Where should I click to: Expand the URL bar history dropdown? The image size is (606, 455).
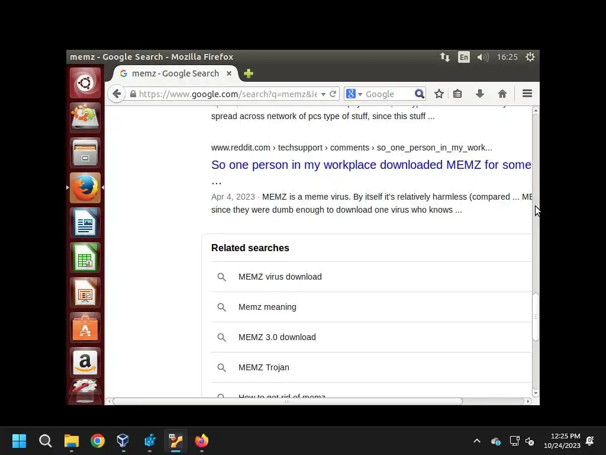323,94
